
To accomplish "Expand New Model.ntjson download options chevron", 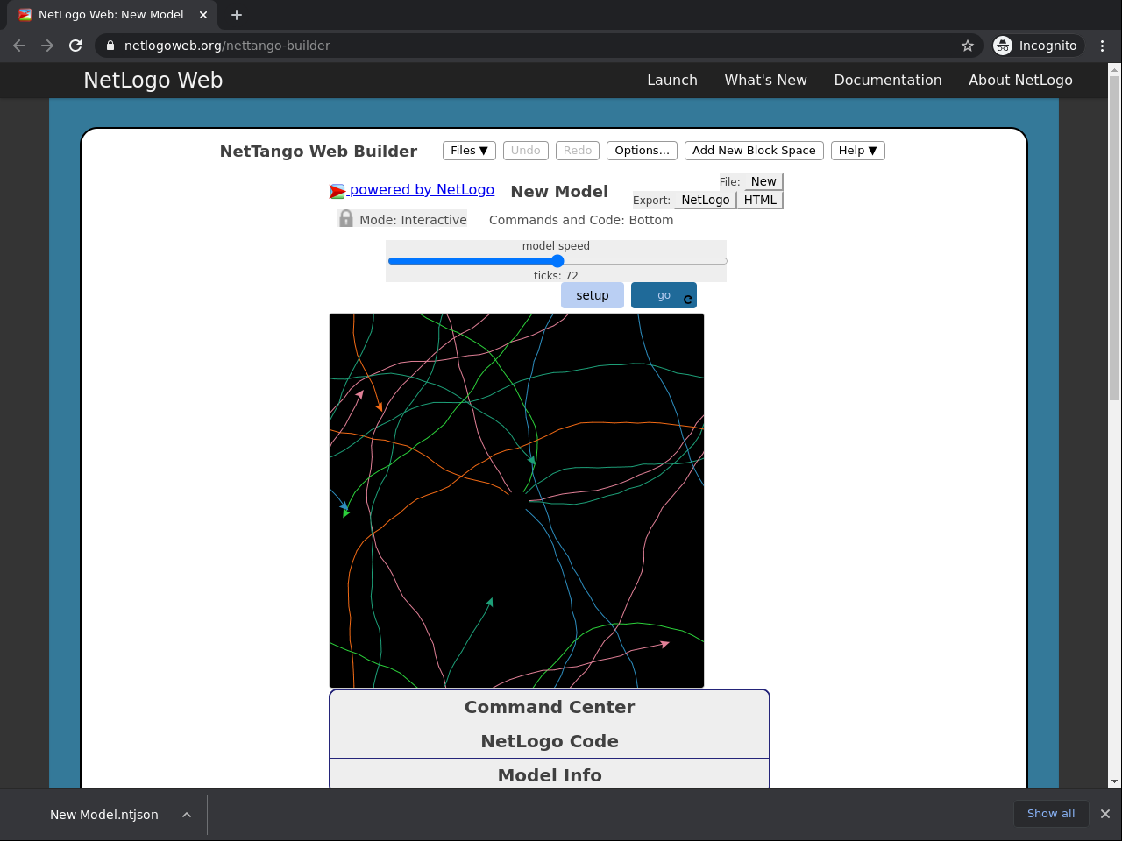I will tap(187, 815).
